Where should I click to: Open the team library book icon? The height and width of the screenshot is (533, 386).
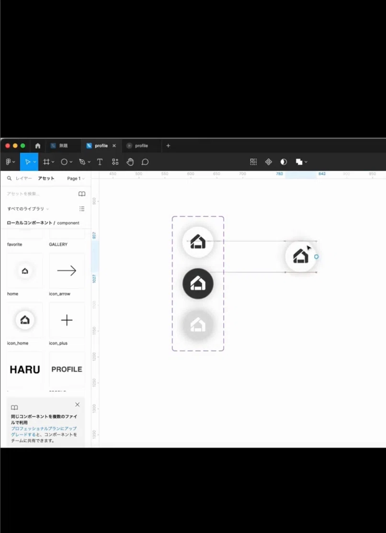coord(82,194)
